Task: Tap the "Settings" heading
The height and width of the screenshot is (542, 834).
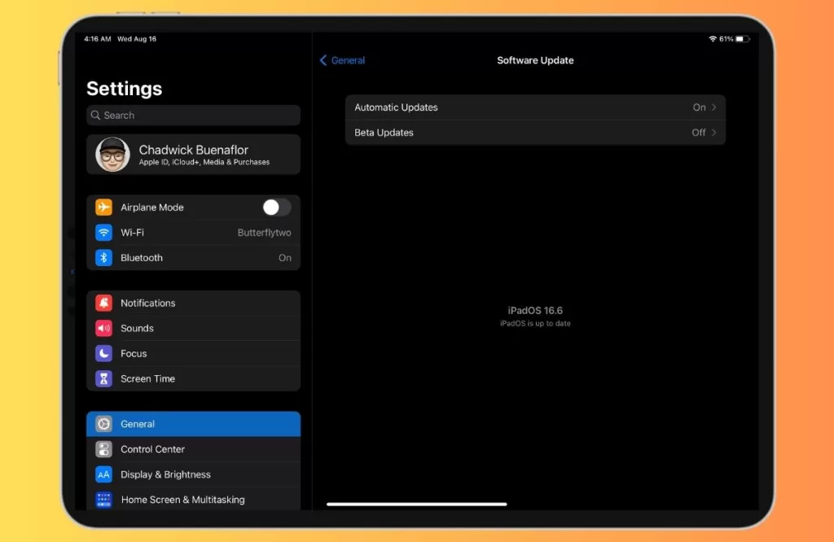Action: click(x=125, y=89)
